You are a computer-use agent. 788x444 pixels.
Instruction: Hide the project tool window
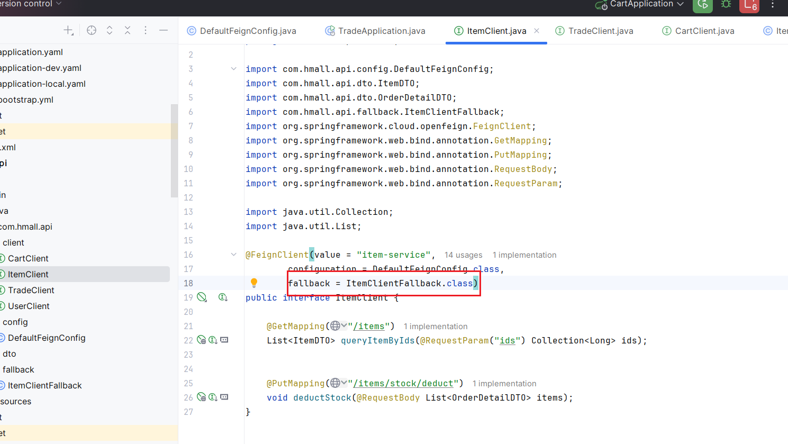pos(164,31)
